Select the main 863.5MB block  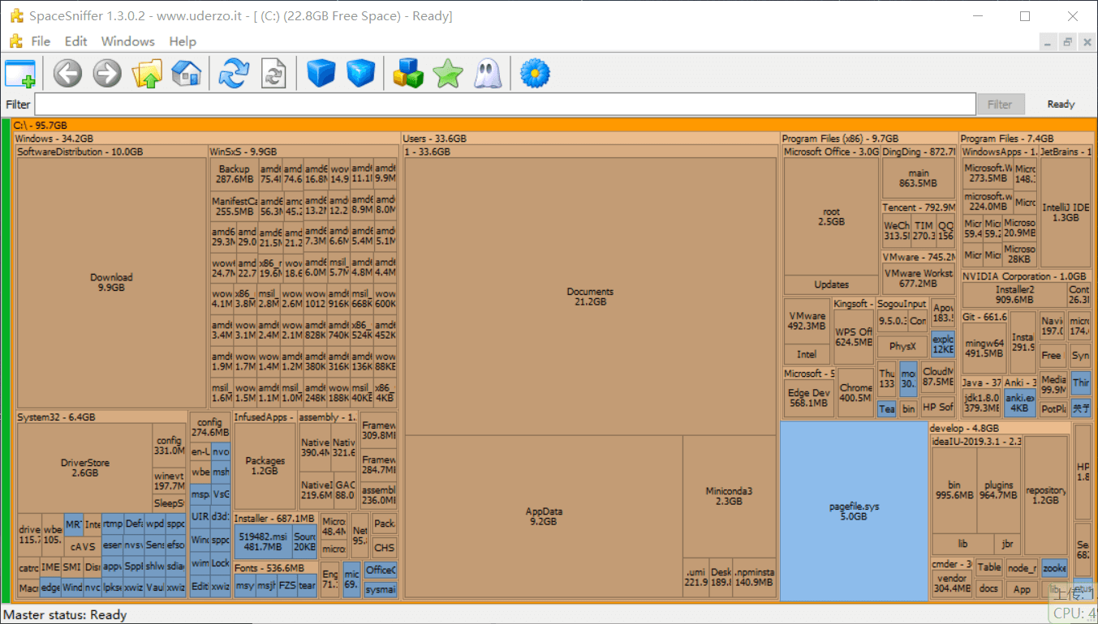click(919, 178)
